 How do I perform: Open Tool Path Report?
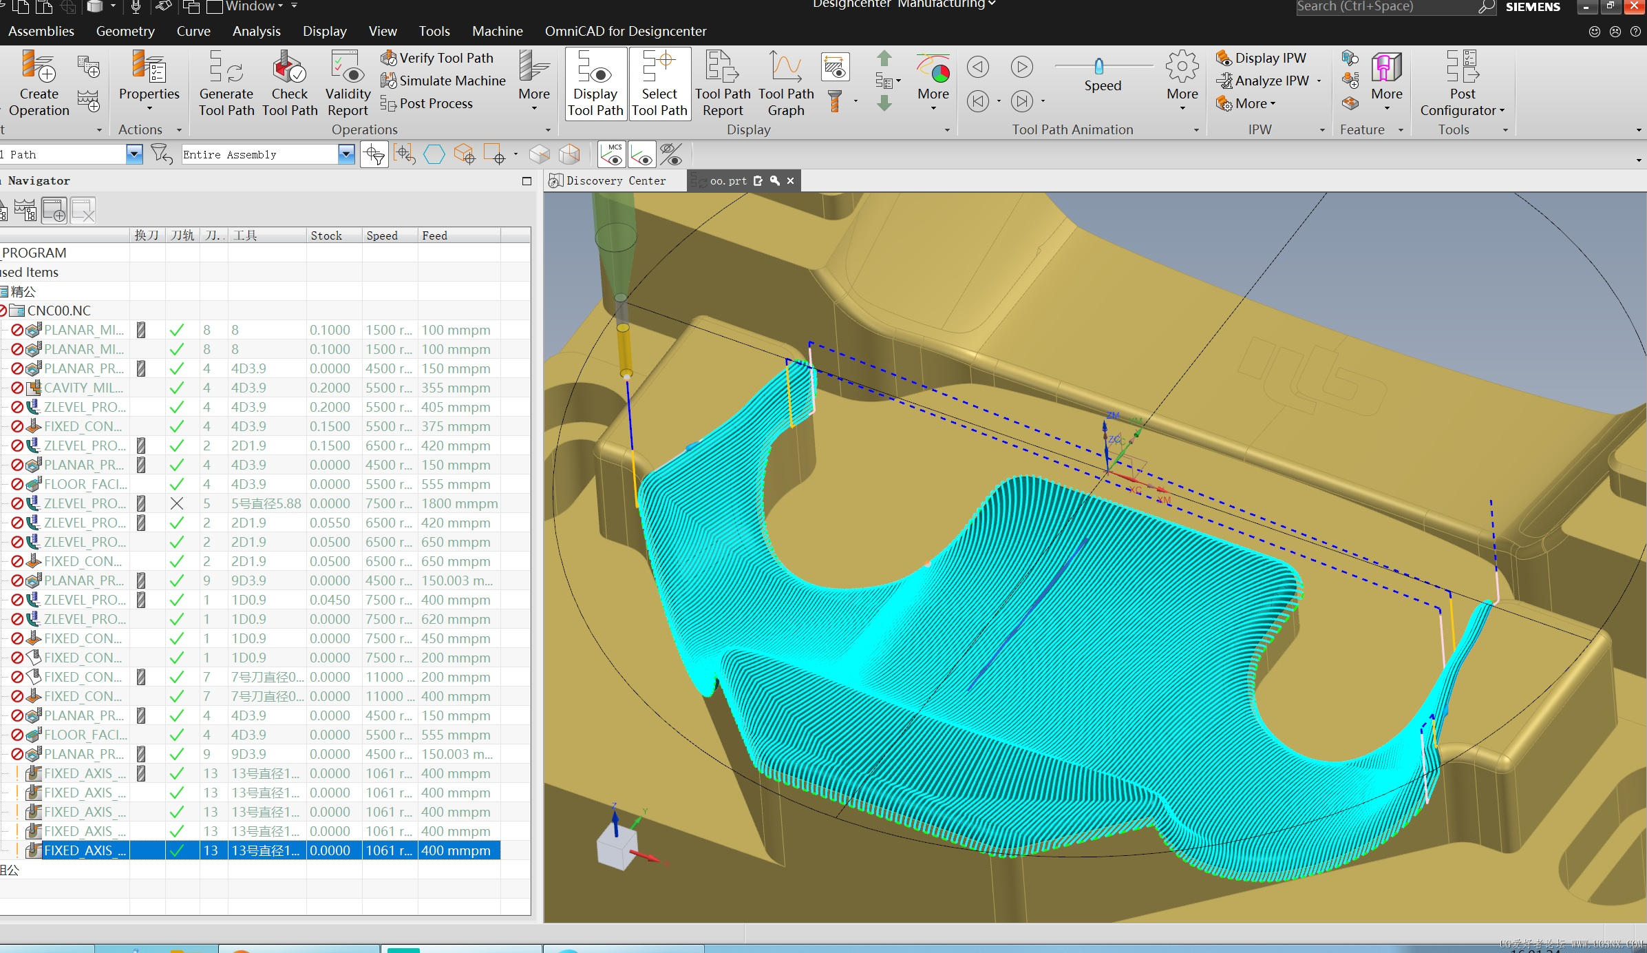tap(723, 84)
